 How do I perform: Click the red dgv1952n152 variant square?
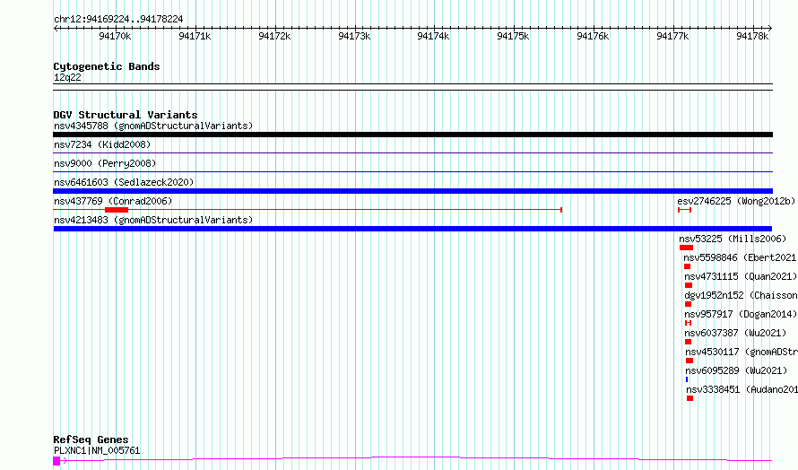(688, 304)
